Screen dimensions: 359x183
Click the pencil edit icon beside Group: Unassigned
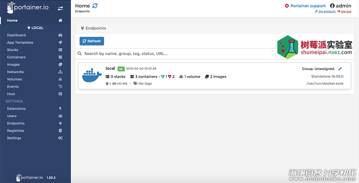pyautogui.click(x=340, y=69)
